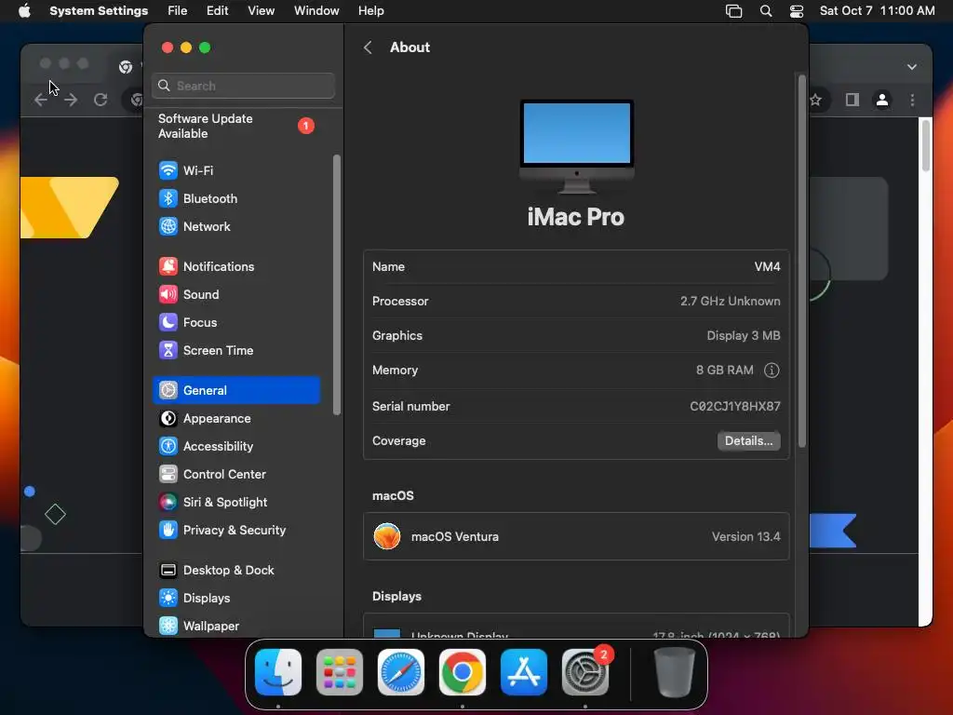953x715 pixels.
Task: Click the Stage Manager menu bar icon
Action: pyautogui.click(x=733, y=11)
